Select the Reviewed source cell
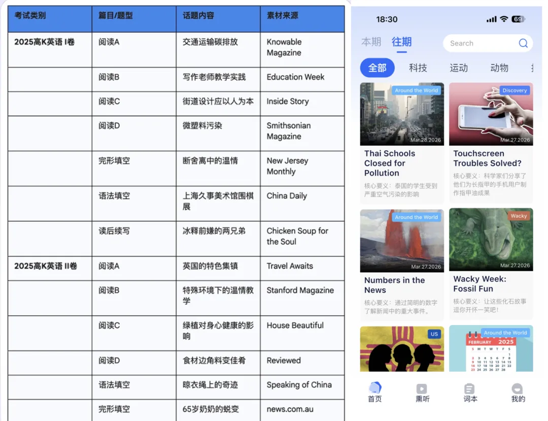Screen dimensions: 548x421 pos(302,363)
